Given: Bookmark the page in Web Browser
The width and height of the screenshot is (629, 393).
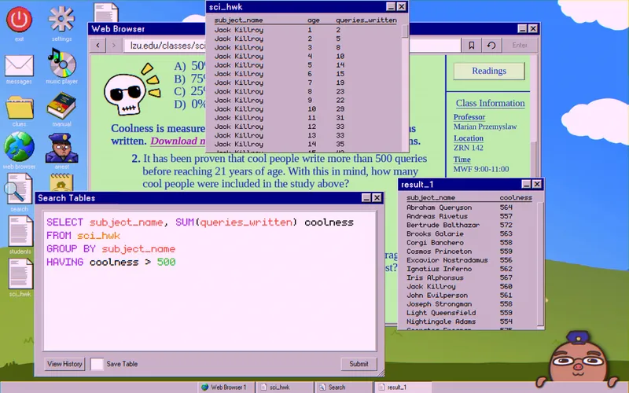Looking at the screenshot, I should coord(472,46).
